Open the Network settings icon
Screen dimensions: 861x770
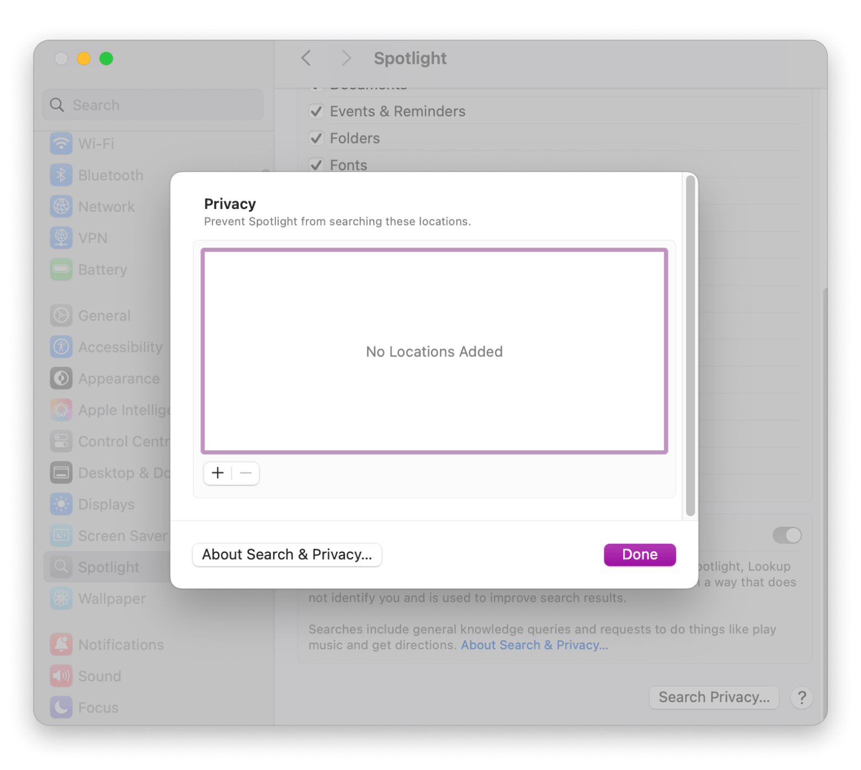pos(61,206)
